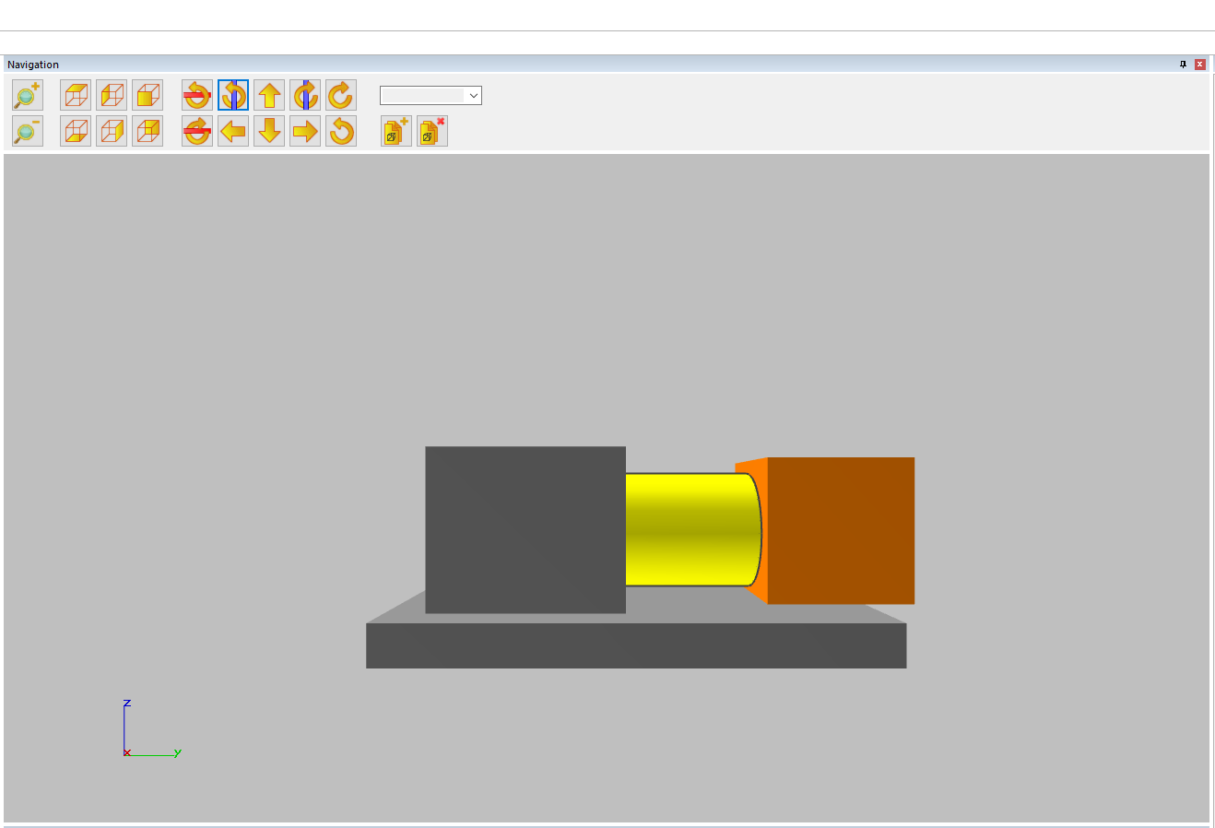Spin the view clockwise with the plain circular arrow

(341, 95)
